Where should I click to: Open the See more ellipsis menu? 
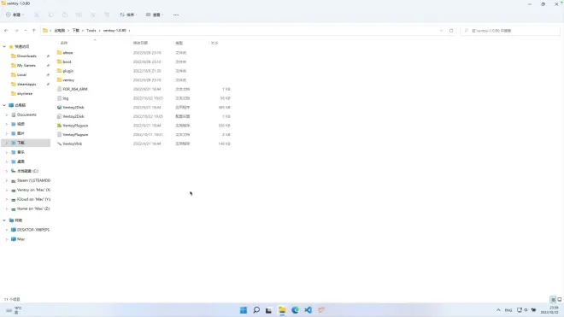[176, 15]
